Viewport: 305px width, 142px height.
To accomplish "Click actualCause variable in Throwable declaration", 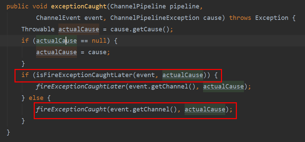I will (x=79, y=29).
